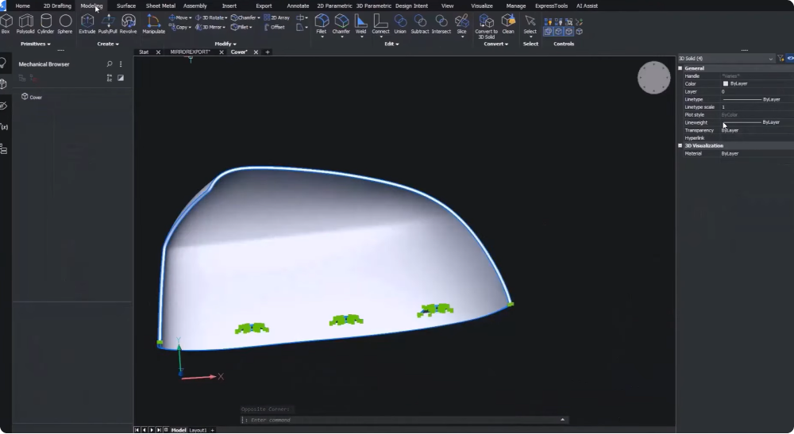Collapse the General properties section

point(680,67)
